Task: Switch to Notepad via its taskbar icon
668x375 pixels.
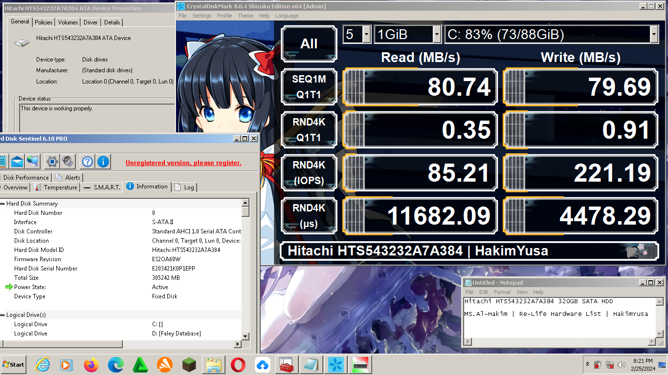Action: point(312,365)
